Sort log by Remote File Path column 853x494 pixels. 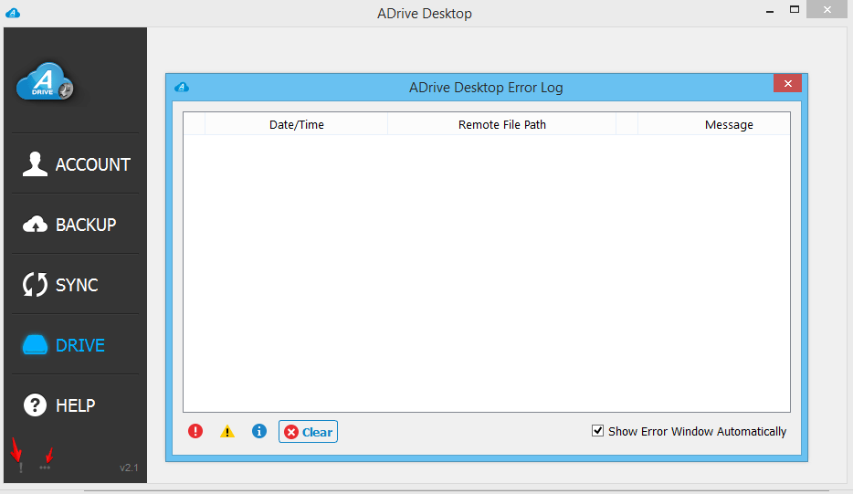501,124
